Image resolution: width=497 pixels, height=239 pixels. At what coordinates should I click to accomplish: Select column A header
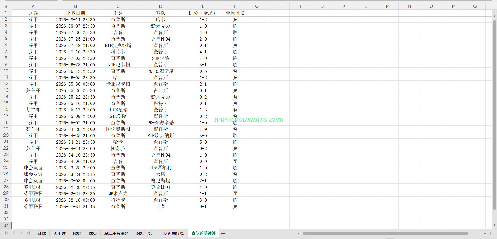[x=33, y=6]
